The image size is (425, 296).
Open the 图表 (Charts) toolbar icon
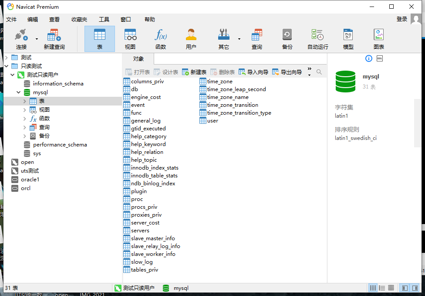point(379,39)
